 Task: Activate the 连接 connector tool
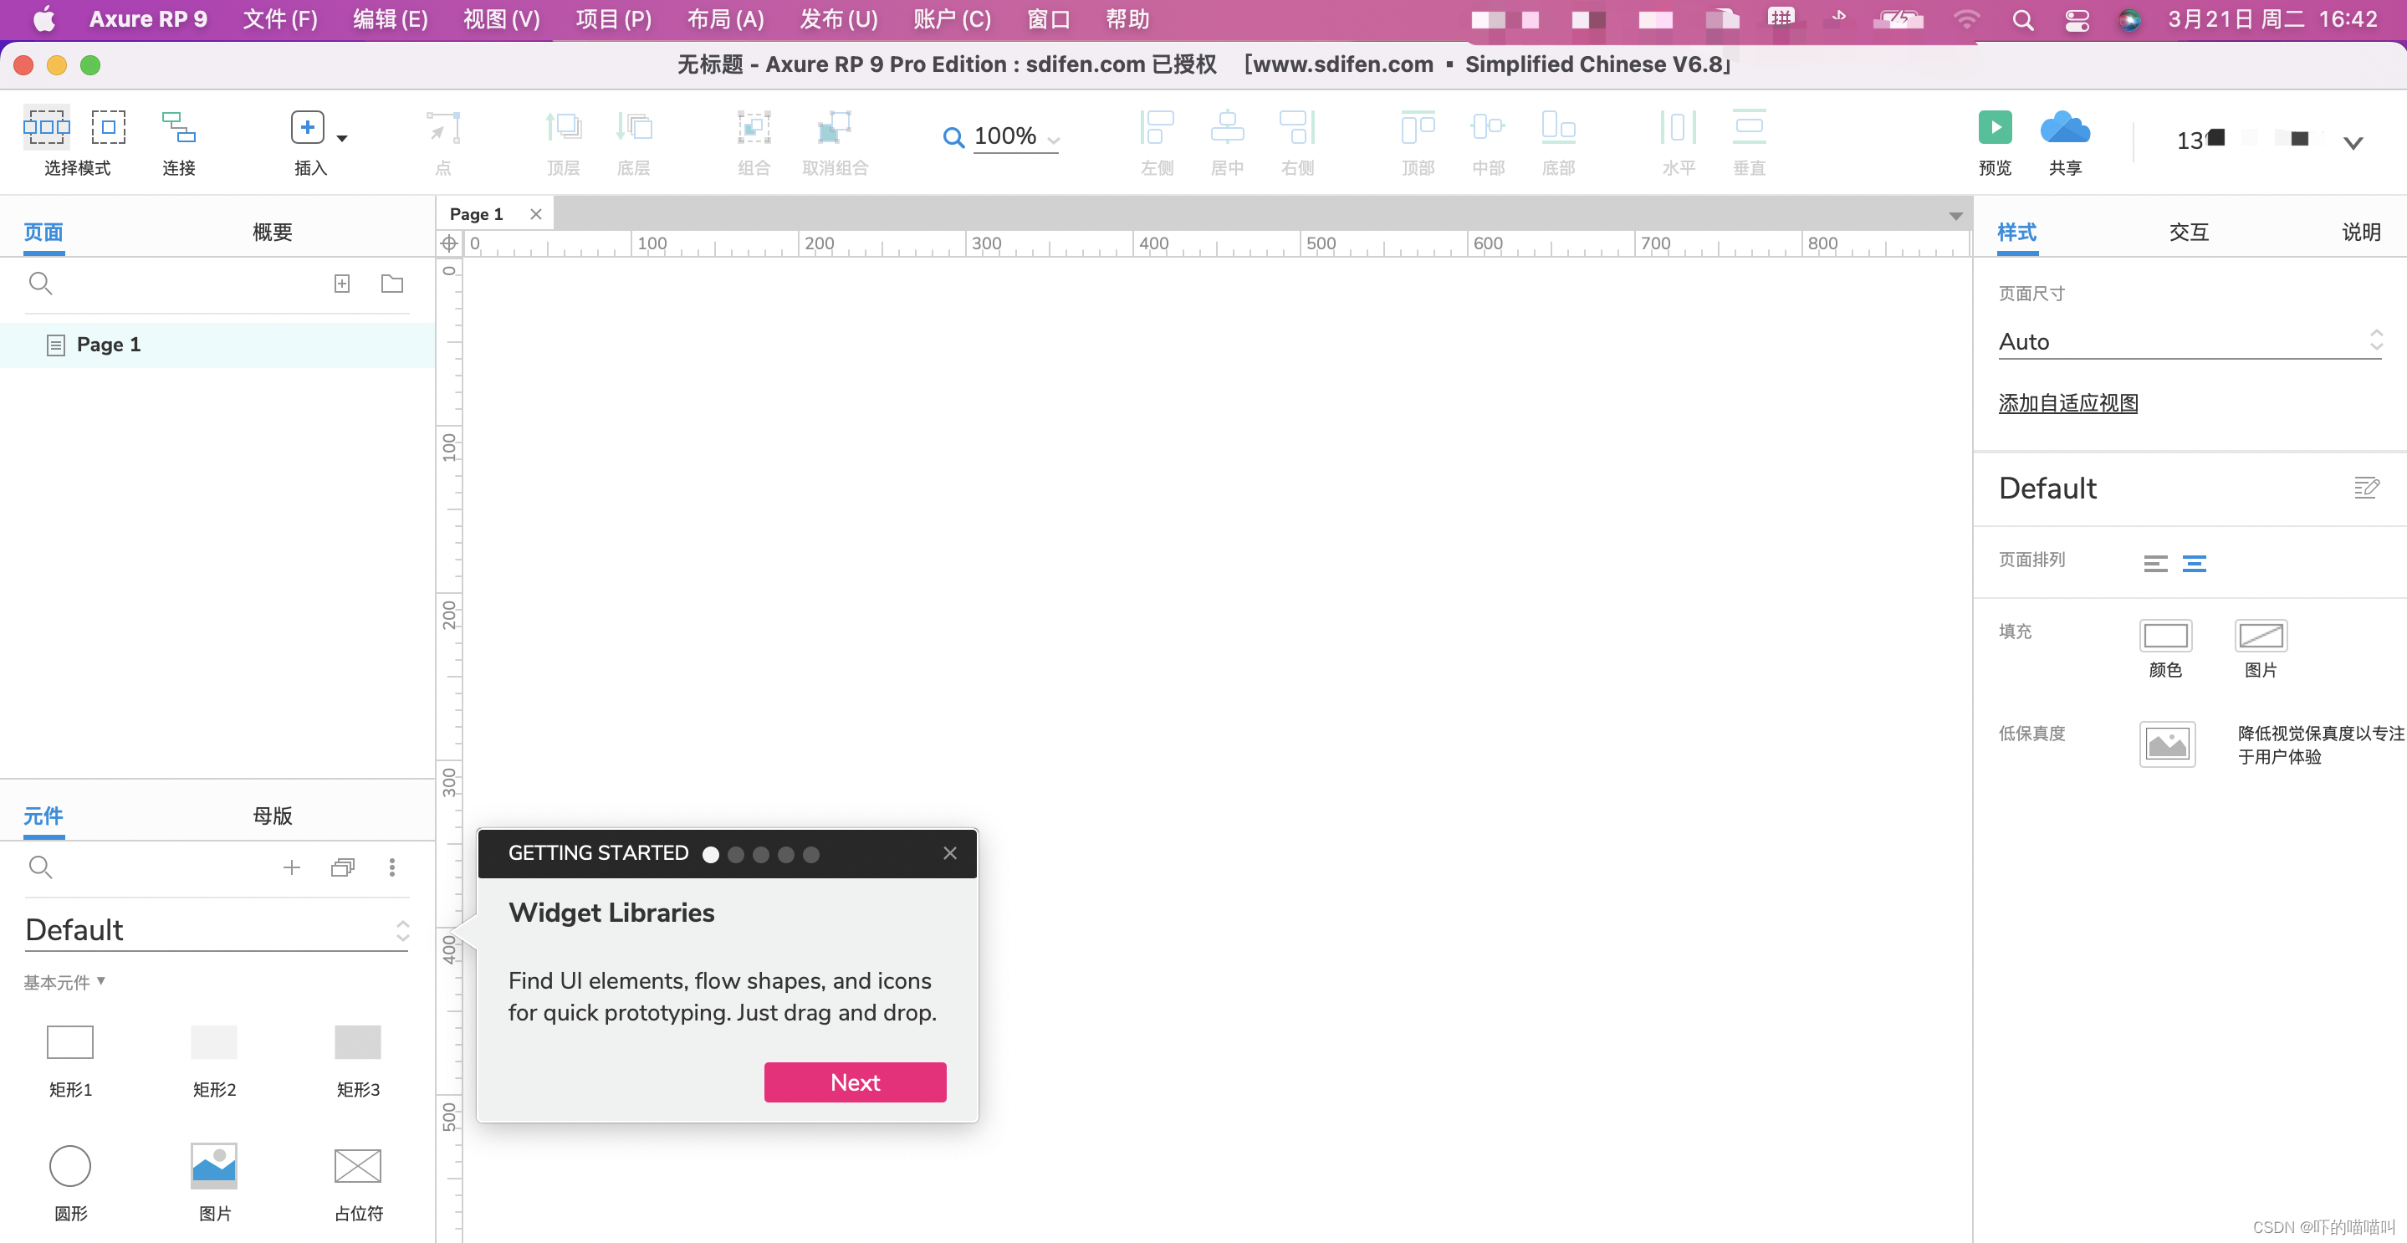click(x=178, y=127)
